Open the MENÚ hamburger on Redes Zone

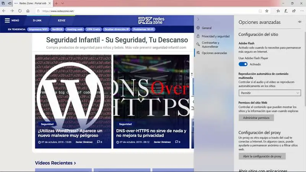tap(12, 20)
